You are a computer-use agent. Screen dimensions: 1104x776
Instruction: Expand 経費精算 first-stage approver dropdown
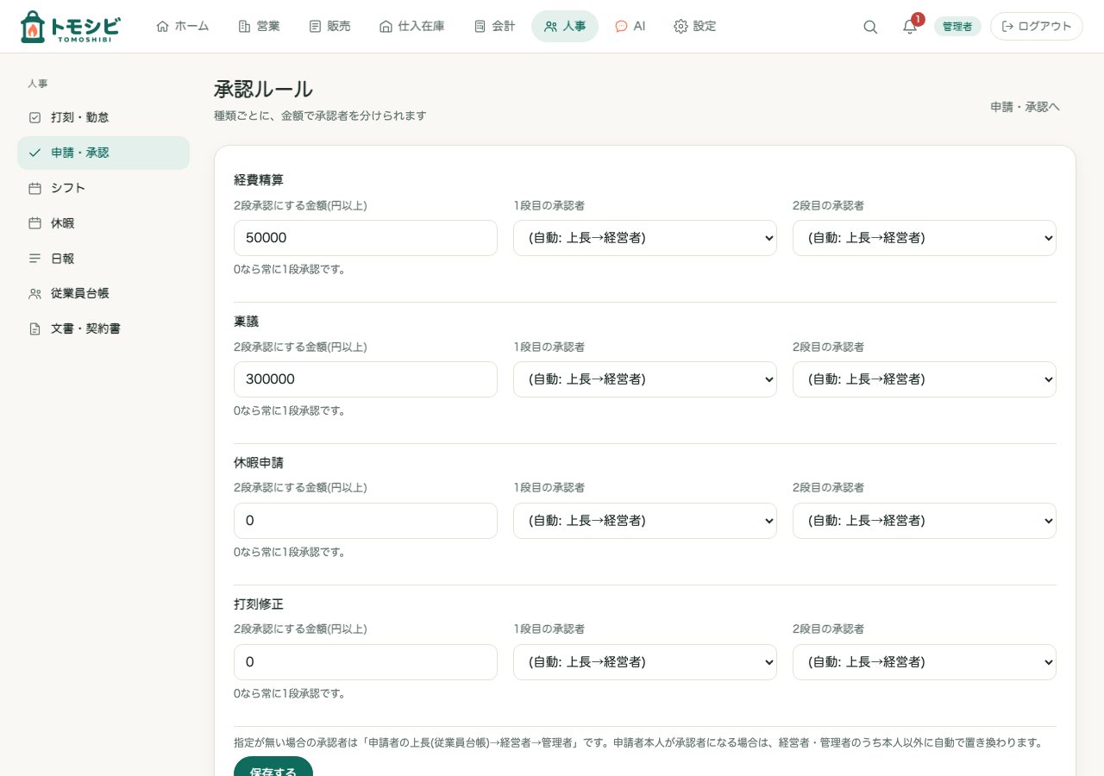[645, 238]
